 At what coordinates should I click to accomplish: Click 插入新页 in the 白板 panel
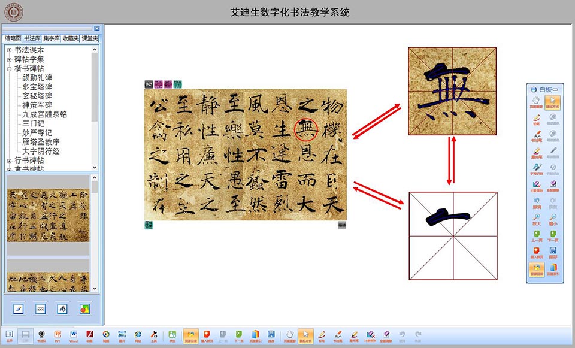pos(537,253)
